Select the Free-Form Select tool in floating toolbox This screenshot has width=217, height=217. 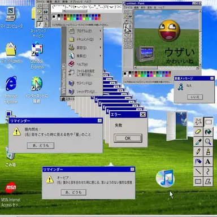click(x=198, y=122)
